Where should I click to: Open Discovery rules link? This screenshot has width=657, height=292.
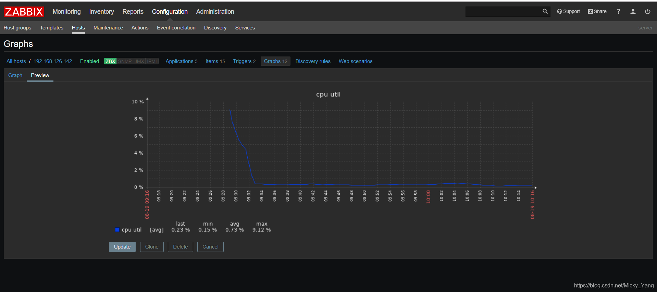tap(313, 61)
